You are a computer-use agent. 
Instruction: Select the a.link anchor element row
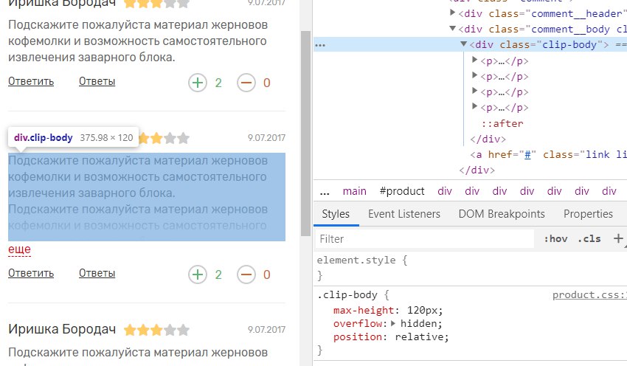548,155
